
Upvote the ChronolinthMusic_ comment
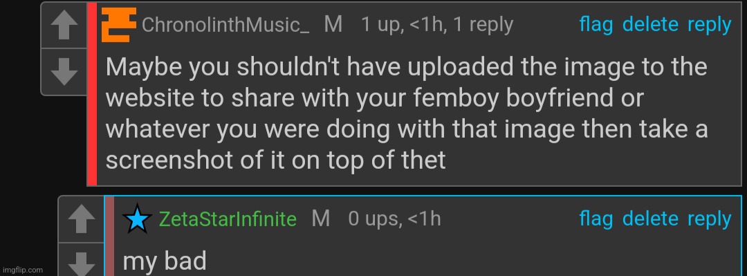(x=64, y=26)
